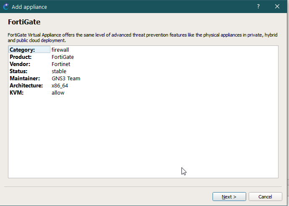Click the GNS3 chameleon icon in title bar

(x=6, y=7)
